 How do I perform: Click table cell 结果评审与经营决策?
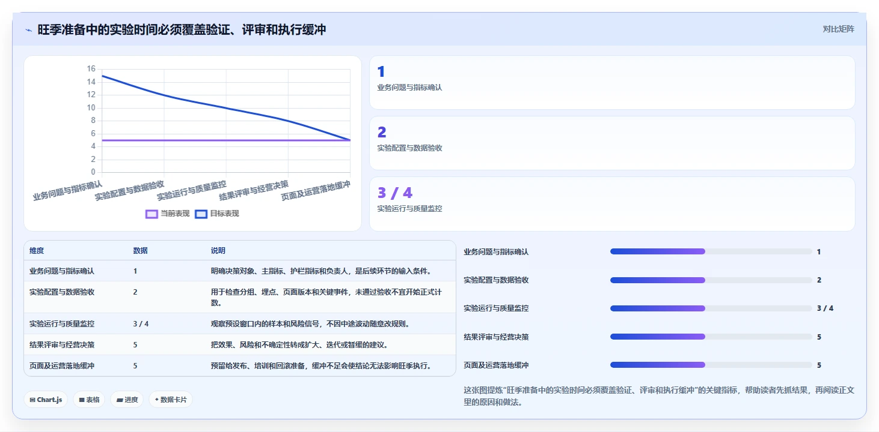(62, 345)
